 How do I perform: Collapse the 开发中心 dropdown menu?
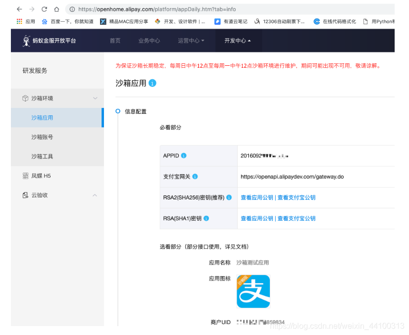[237, 41]
